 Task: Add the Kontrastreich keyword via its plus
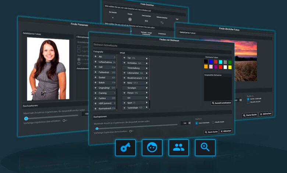(95, 109)
